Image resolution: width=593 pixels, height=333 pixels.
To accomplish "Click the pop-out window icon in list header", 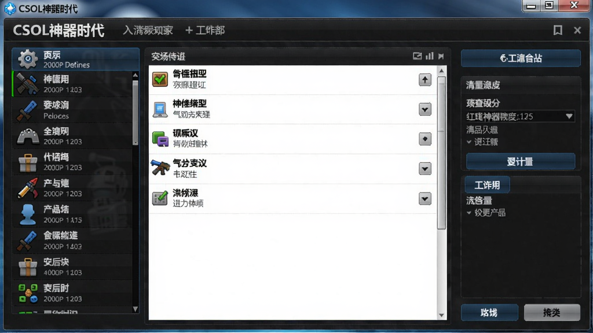I will (417, 56).
